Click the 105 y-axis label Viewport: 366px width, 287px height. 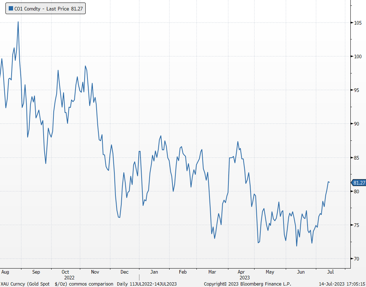pyautogui.click(x=358, y=23)
